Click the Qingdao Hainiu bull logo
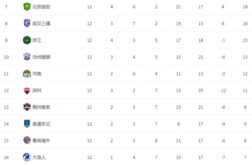 pyautogui.click(x=27, y=141)
